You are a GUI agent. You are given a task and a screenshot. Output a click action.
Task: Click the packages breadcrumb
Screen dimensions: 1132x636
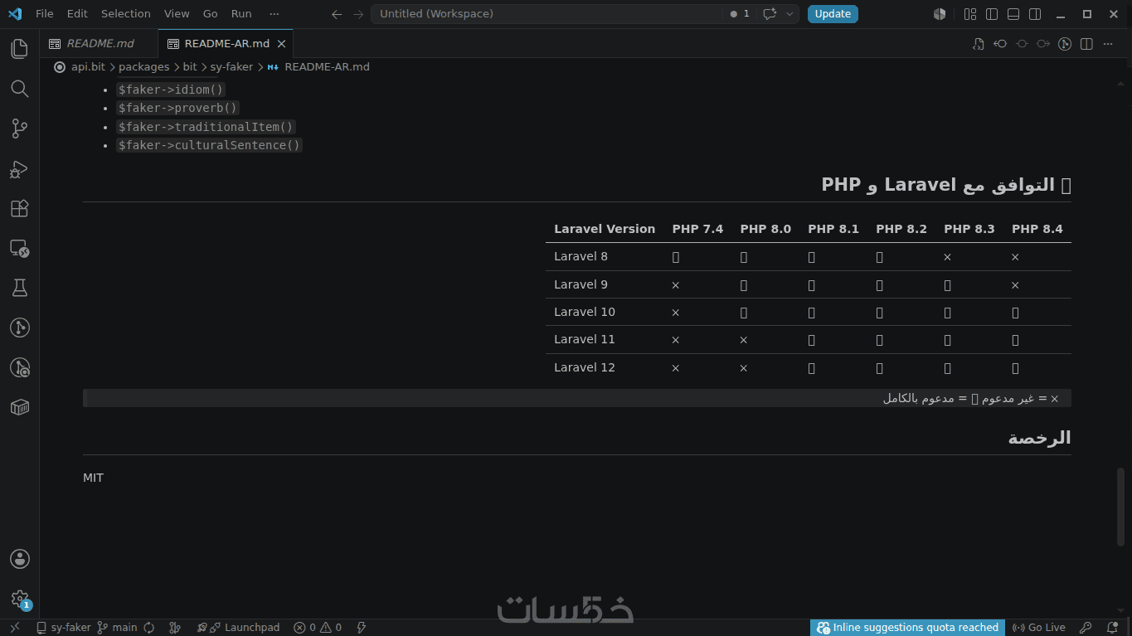[x=143, y=67]
